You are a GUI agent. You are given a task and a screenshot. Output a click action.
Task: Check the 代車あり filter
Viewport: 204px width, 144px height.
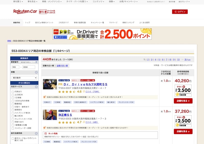pyautogui.click(x=13, y=92)
